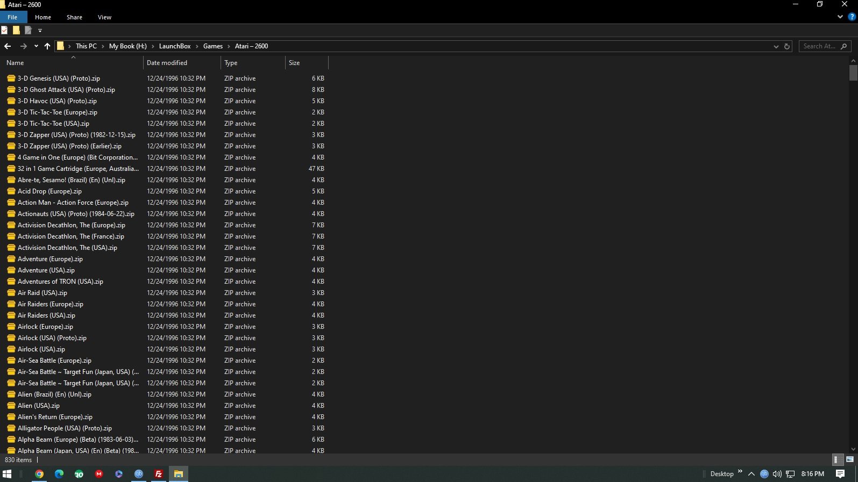This screenshot has width=858, height=482.
Task: Click the Forward navigation arrow
Action: [23, 46]
